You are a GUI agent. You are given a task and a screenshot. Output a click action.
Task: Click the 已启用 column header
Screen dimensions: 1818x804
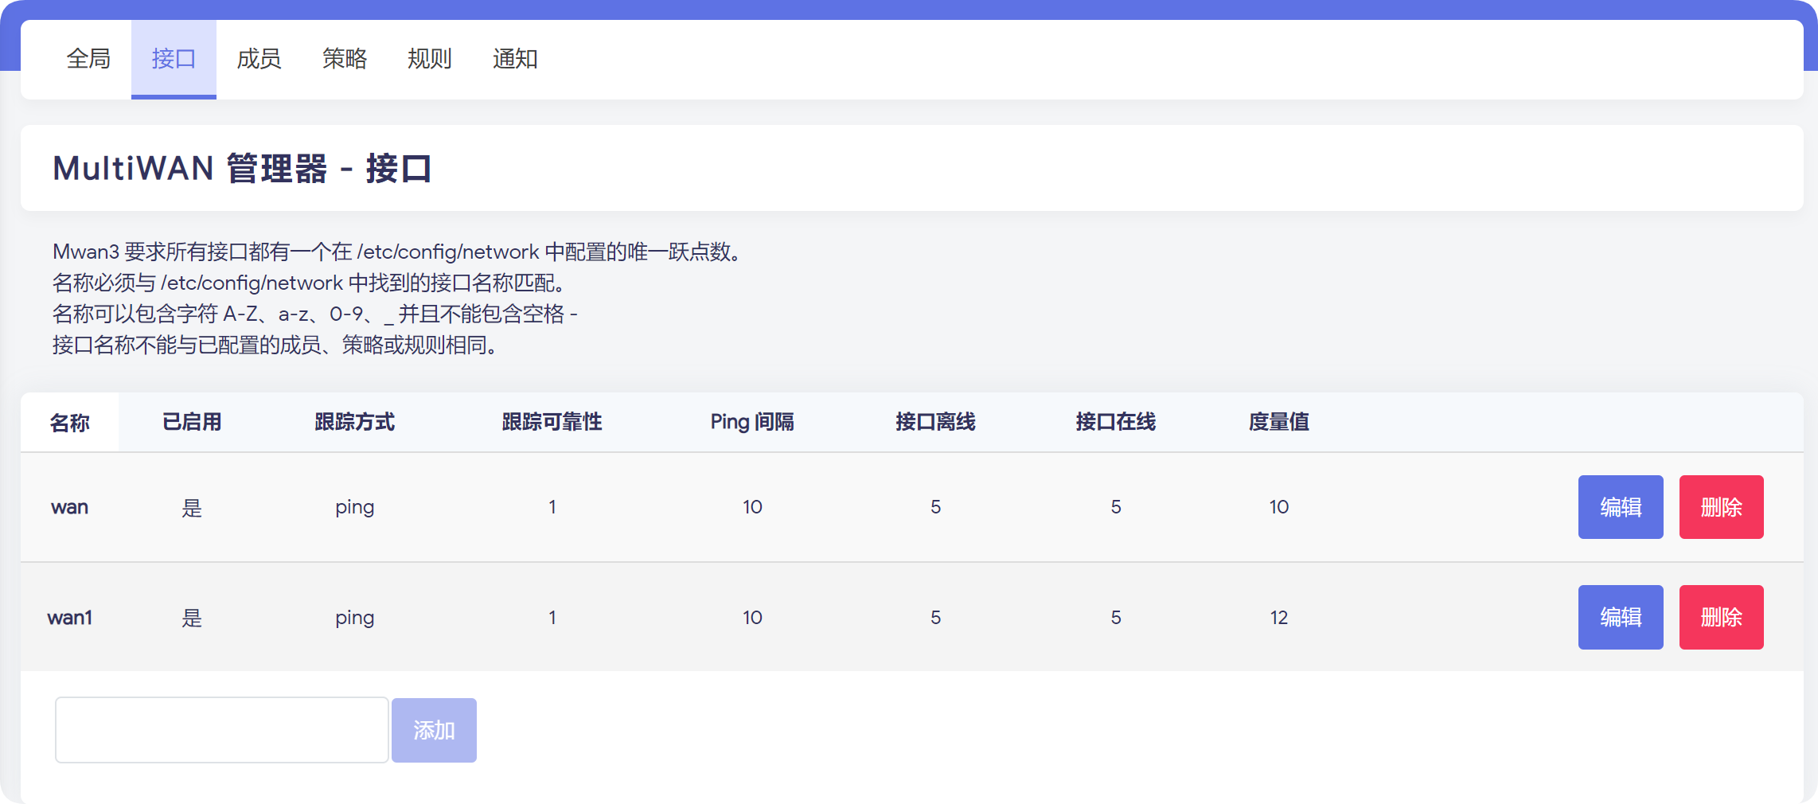pyautogui.click(x=192, y=422)
